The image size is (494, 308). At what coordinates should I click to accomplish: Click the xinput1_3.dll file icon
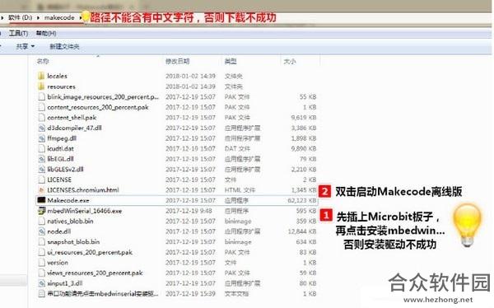41,283
